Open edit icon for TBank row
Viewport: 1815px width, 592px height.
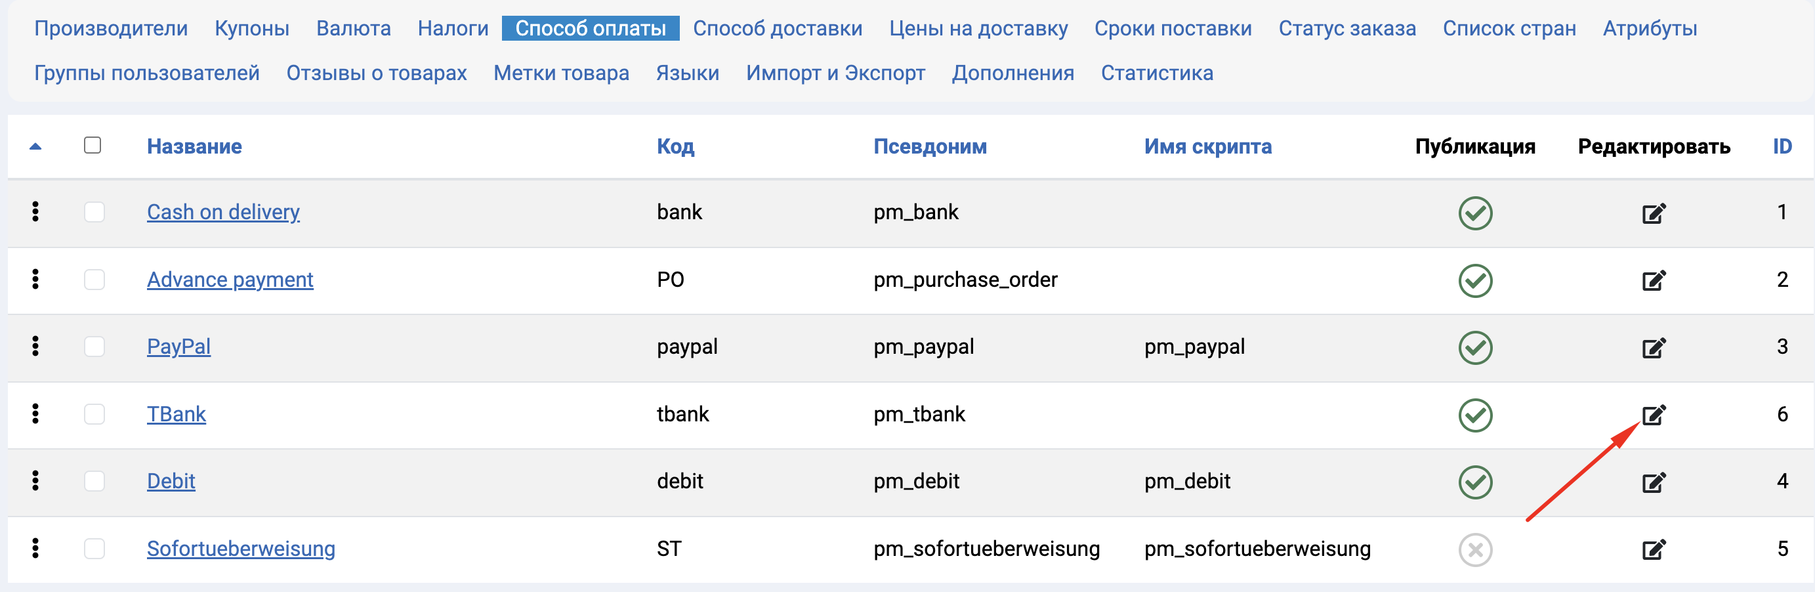coord(1654,414)
